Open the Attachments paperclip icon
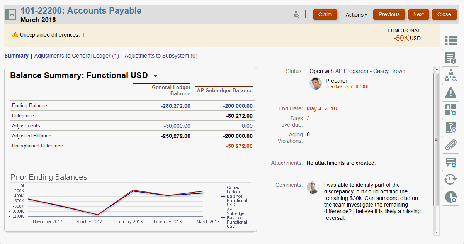 (450, 145)
